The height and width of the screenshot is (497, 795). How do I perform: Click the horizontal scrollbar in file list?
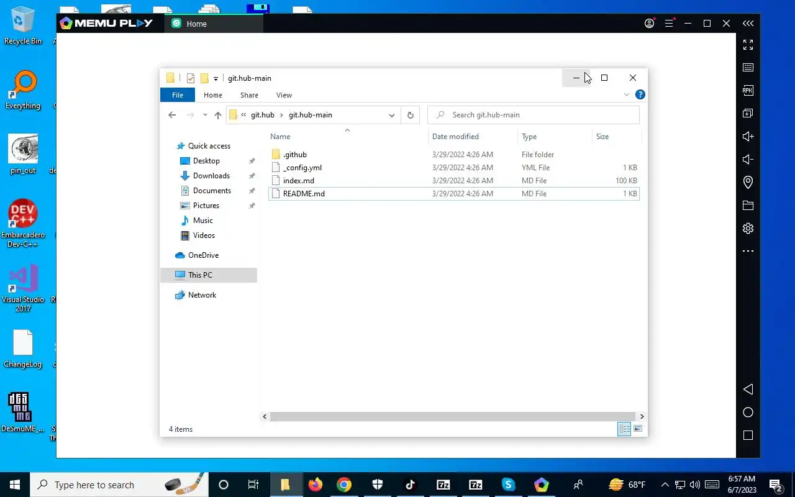coord(453,416)
